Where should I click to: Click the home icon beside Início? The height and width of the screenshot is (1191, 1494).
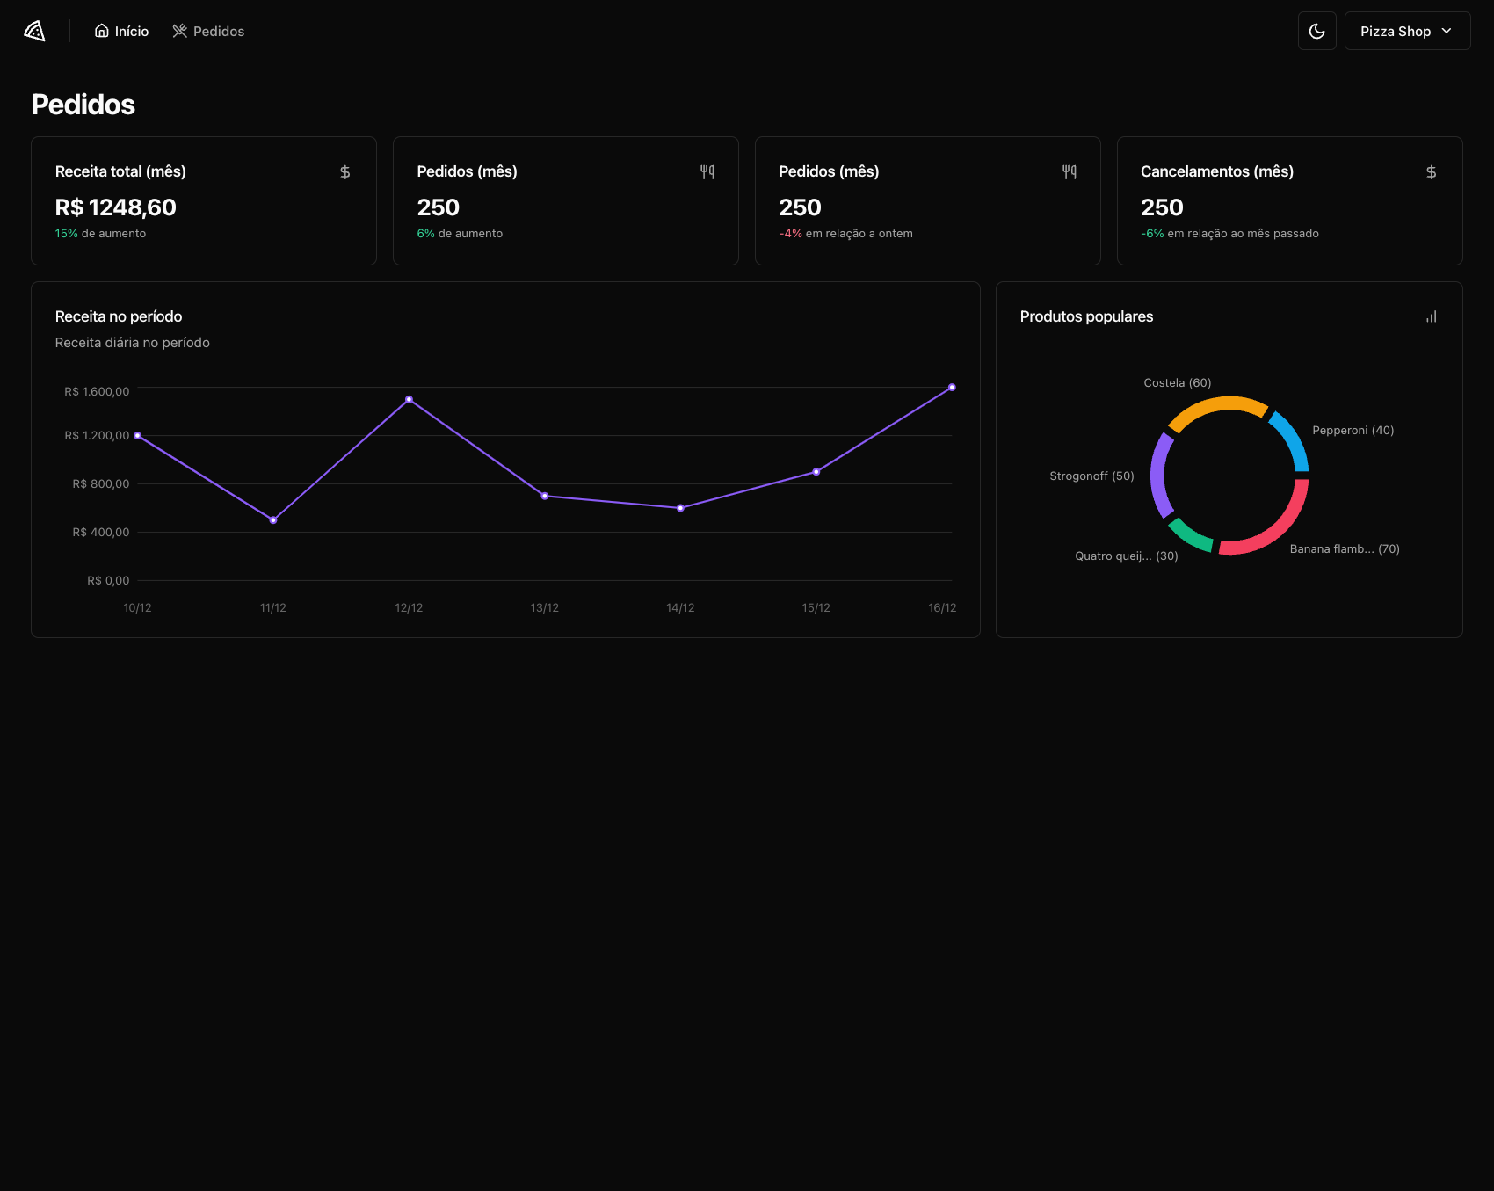coord(102,31)
